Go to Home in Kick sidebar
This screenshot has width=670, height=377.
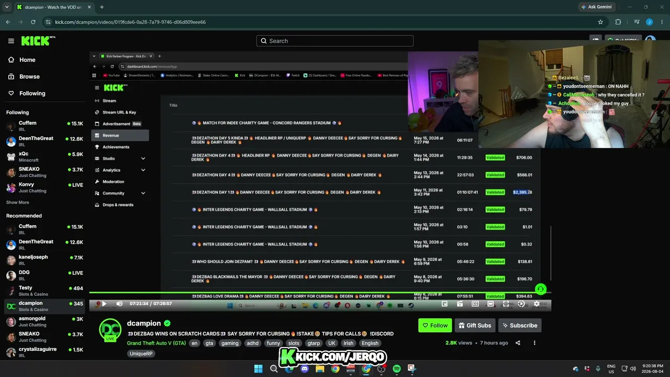click(x=21, y=60)
